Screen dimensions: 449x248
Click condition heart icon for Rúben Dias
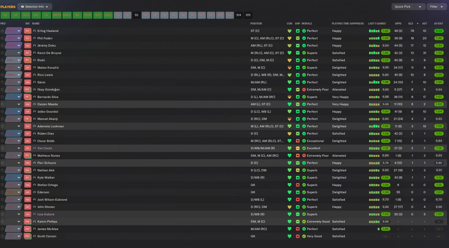(289, 133)
